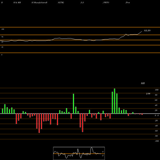Click the '2' label in mini chart
160x160 pixels.
point(103,156)
